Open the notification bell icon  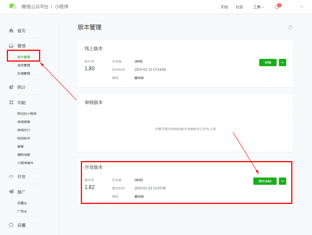point(277,7)
